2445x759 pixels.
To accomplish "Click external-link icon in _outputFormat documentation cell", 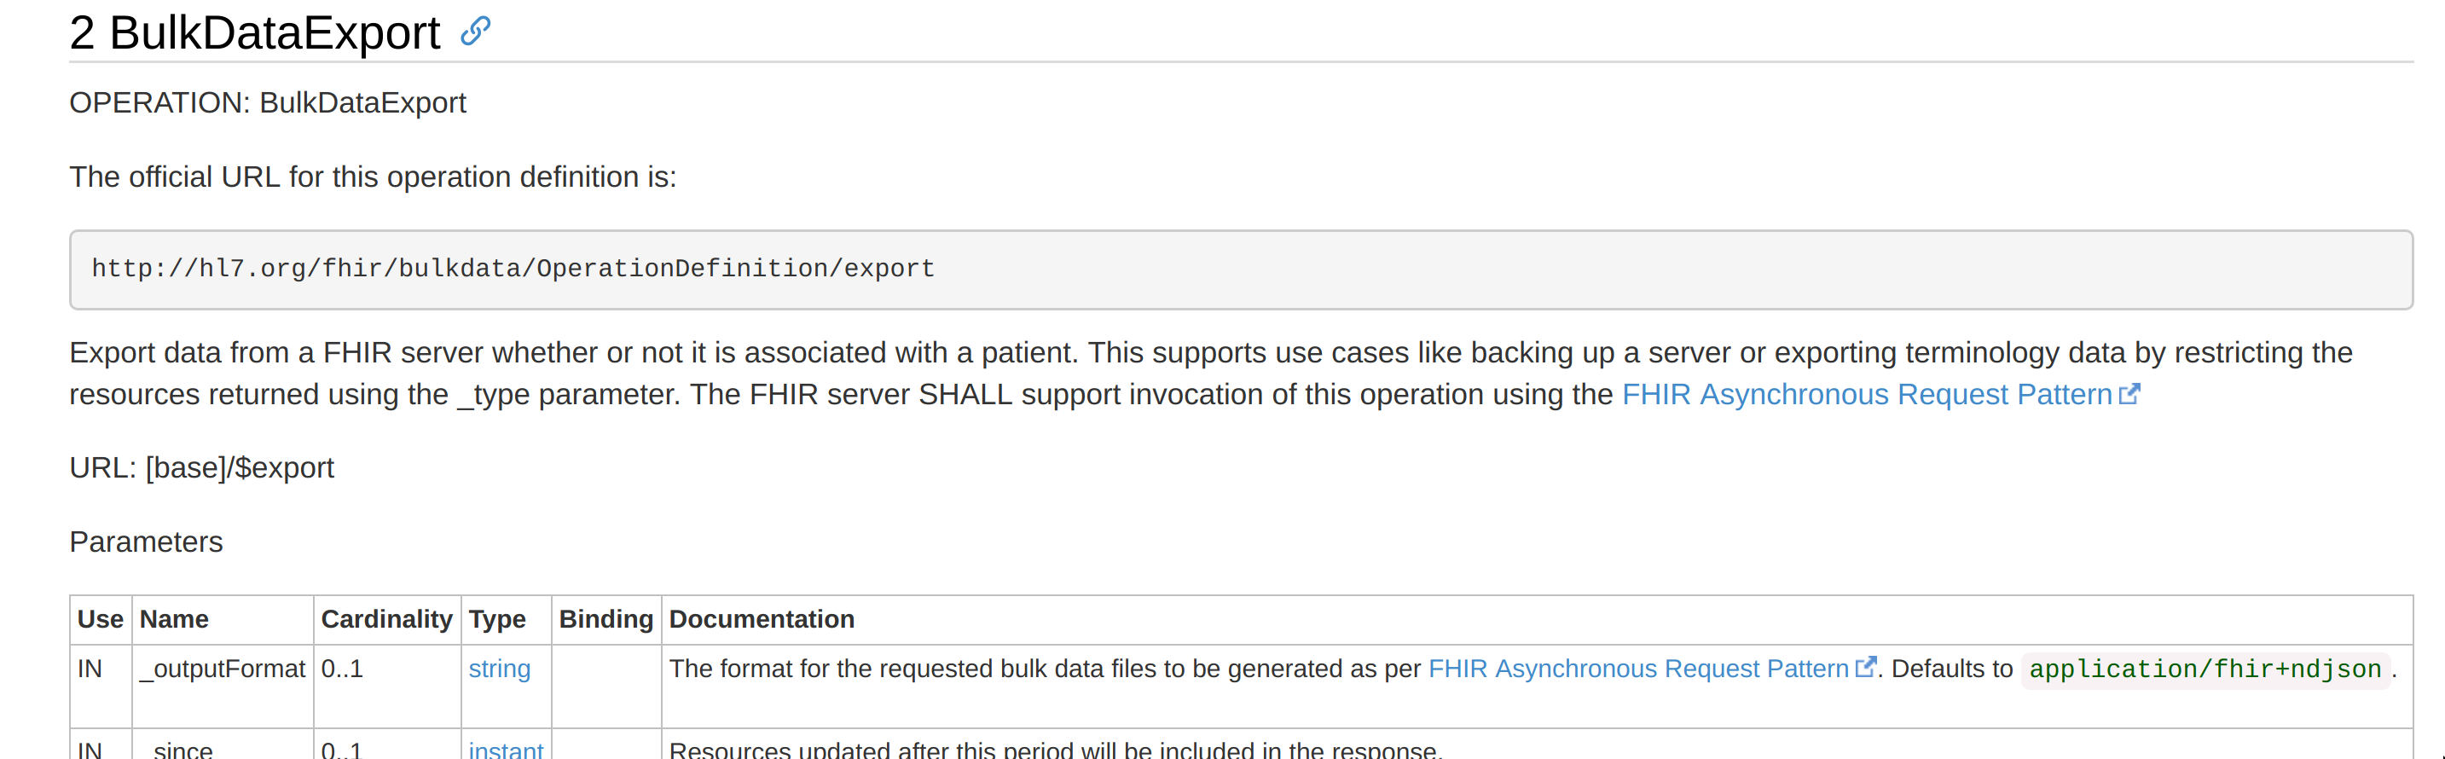I will tap(1865, 667).
